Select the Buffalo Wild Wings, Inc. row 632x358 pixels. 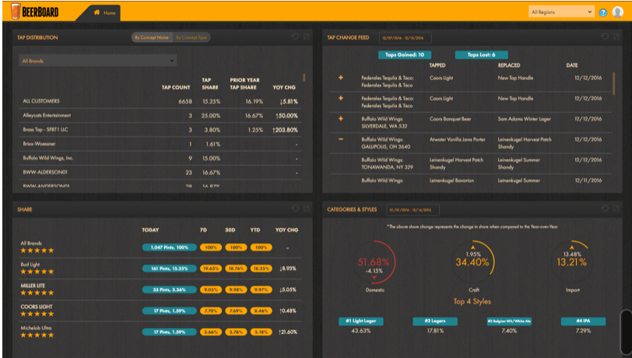click(160, 158)
